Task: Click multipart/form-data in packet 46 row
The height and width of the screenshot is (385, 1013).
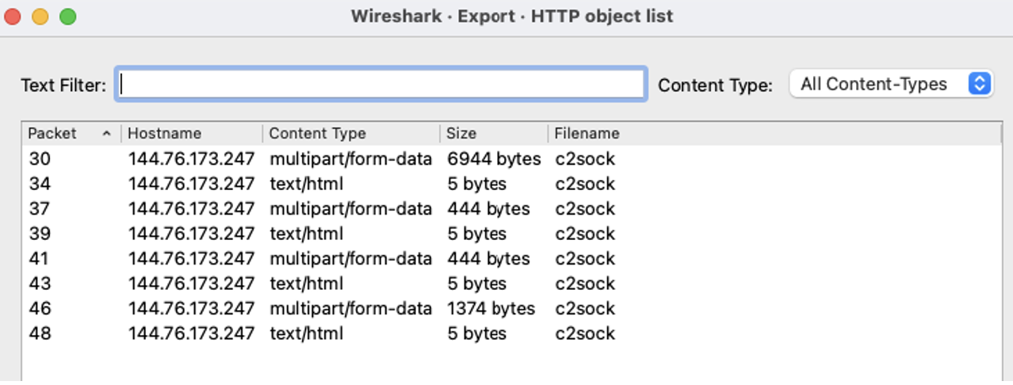Action: (351, 308)
